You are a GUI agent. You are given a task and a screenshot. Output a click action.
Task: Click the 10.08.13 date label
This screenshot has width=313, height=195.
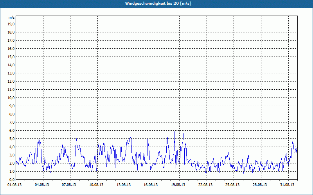point(96,185)
